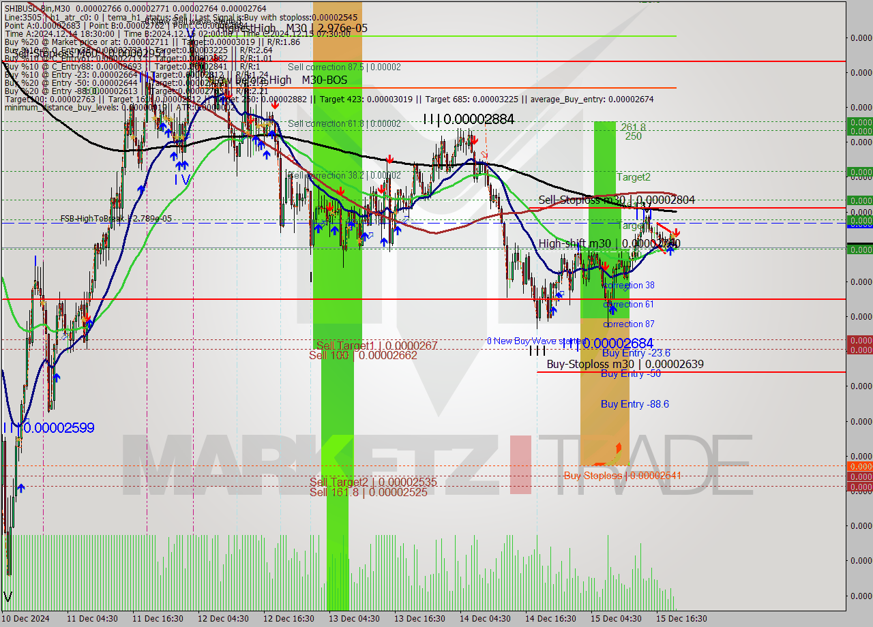
Task: Select the blue wave label 'I I | 0.00002599'
Action: [x=48, y=428]
